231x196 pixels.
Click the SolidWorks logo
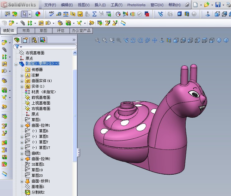[19, 5]
